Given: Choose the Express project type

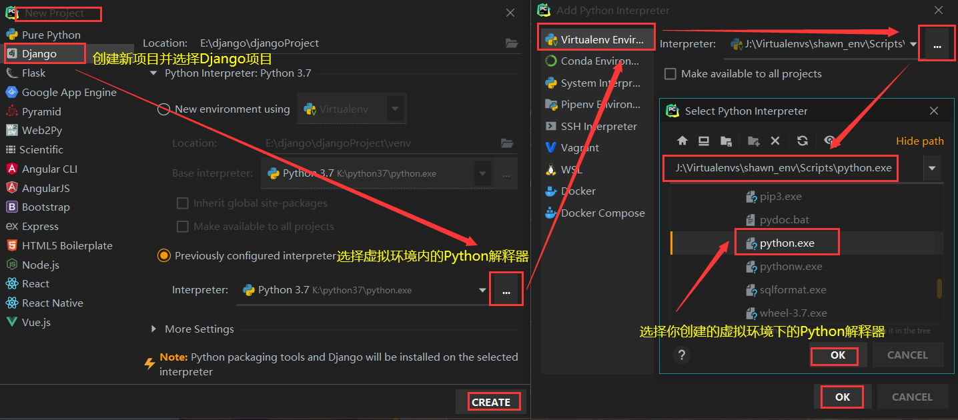Looking at the screenshot, I should click(40, 226).
